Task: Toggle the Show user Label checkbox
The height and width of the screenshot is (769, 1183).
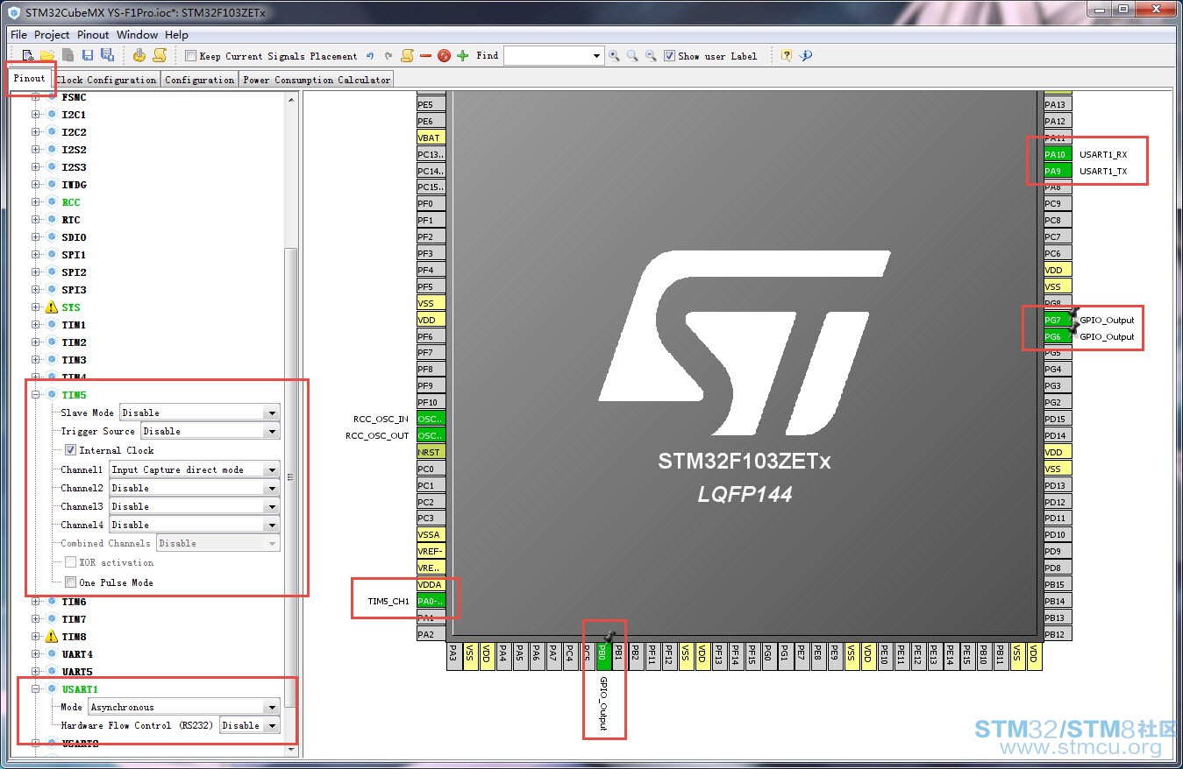Action: coord(669,56)
